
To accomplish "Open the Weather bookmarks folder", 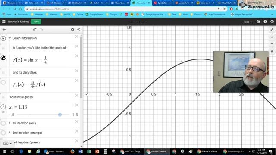I will click(x=37, y=14).
